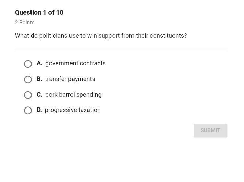Choose the radio button for option B
This screenshot has width=244, height=182.
[28, 79]
